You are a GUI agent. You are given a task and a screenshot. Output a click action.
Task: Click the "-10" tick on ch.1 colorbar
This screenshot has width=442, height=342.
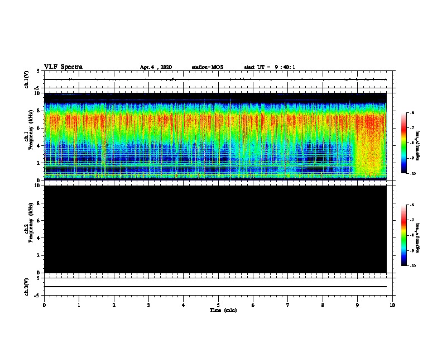pyautogui.click(x=412, y=173)
